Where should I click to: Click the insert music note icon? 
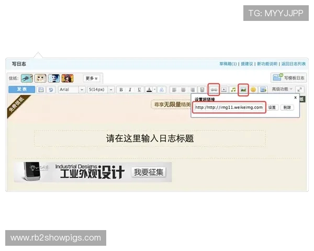pos(233,89)
